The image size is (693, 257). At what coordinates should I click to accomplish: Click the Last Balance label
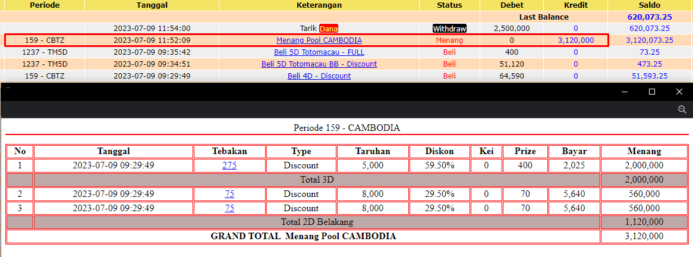coord(544,17)
